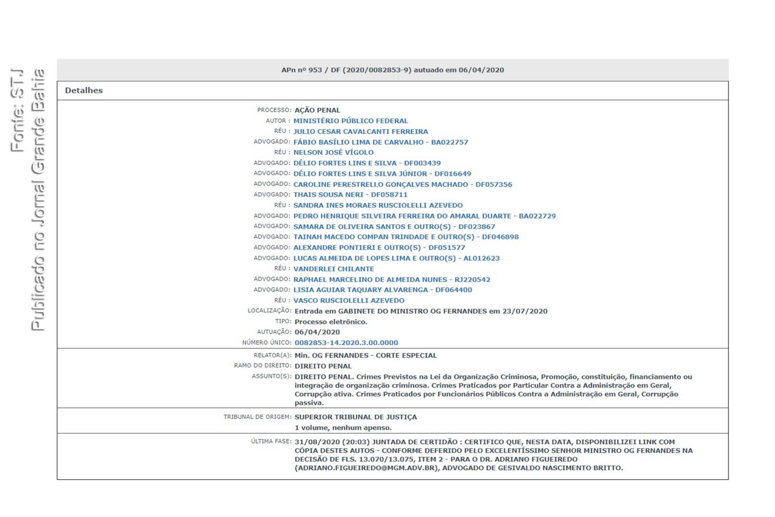Click the APn nº 953 / DF title
Image resolution: width=775 pixels, height=517 pixels.
pos(392,70)
